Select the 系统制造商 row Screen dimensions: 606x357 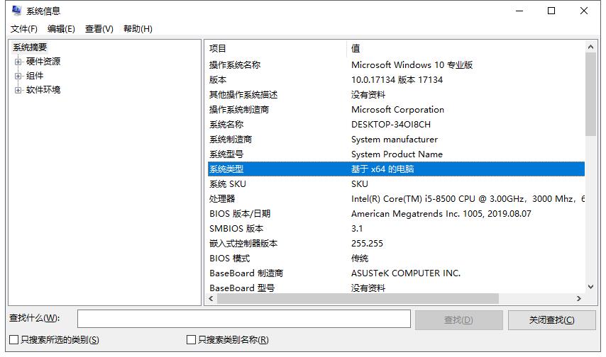point(396,140)
